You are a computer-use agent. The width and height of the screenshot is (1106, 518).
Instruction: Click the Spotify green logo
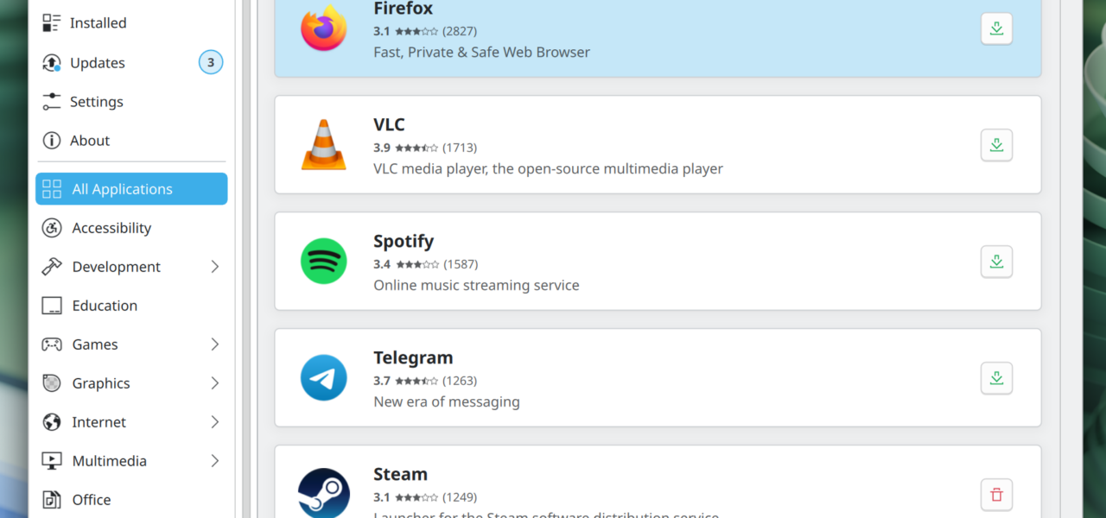click(x=323, y=262)
